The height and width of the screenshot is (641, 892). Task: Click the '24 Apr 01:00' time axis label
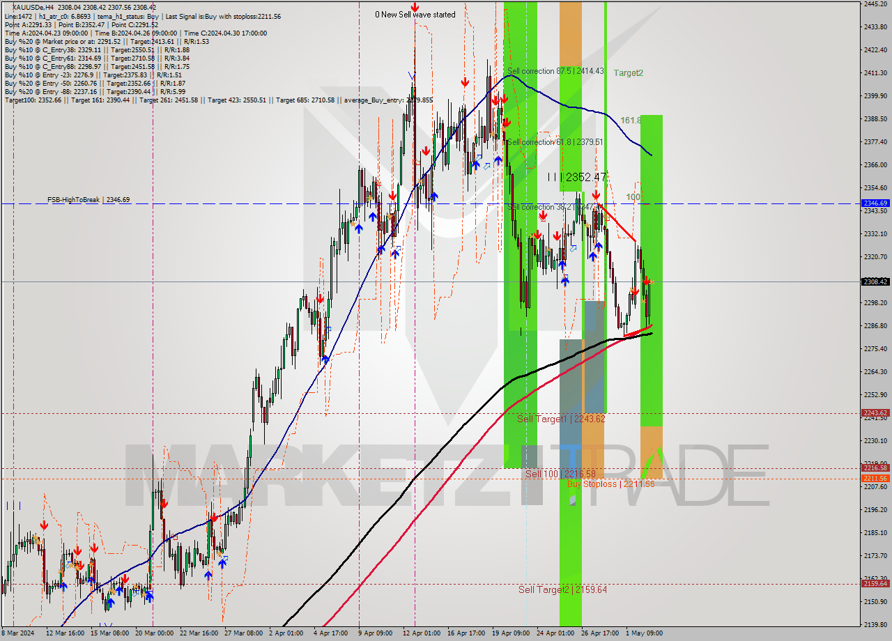coord(555,634)
